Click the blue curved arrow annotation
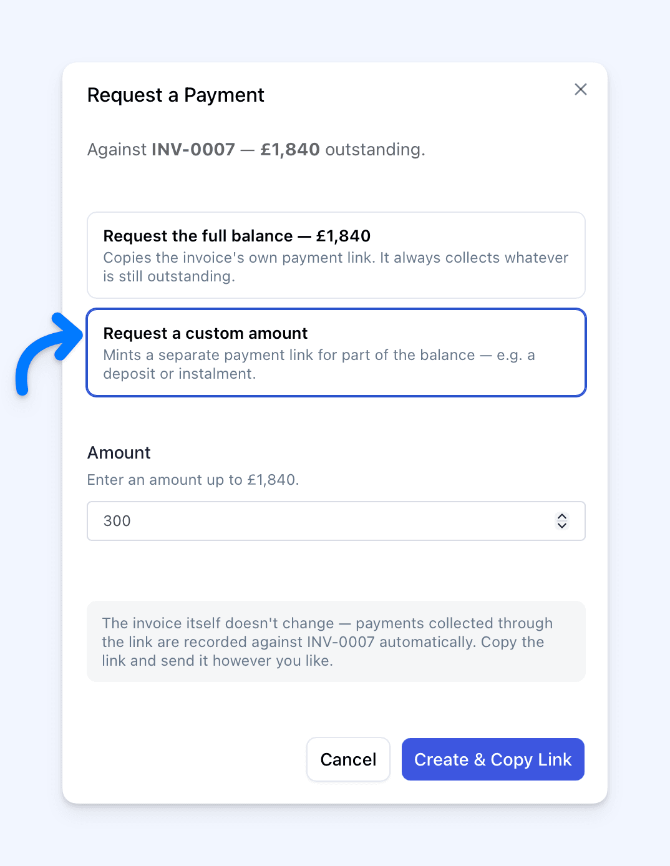The image size is (670, 866). tap(49, 354)
